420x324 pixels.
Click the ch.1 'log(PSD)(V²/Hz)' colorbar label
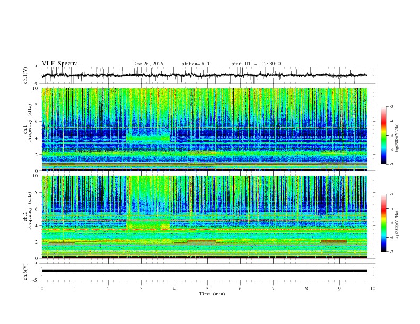click(x=397, y=138)
